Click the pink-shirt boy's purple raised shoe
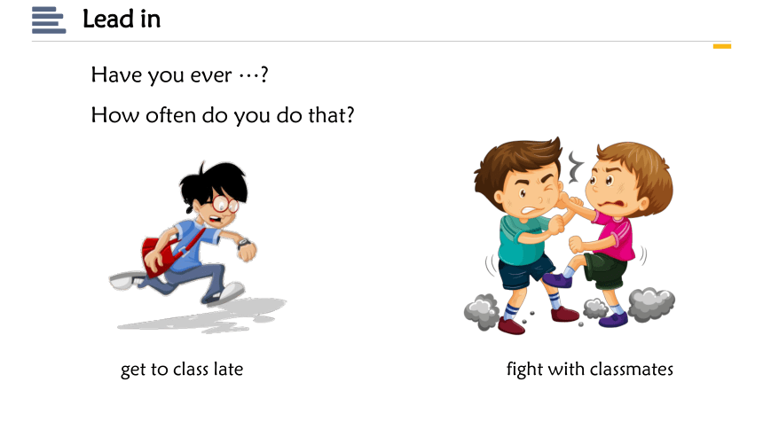The width and height of the screenshot is (763, 429). 558,280
